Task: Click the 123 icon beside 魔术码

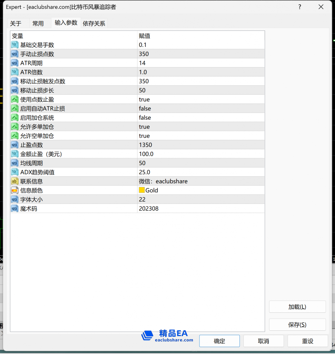Action: coord(14,208)
